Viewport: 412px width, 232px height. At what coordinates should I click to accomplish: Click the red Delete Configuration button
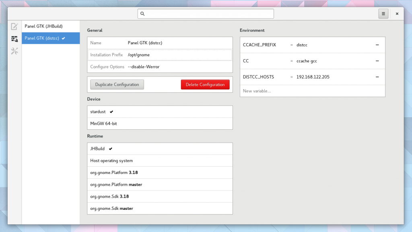click(205, 85)
